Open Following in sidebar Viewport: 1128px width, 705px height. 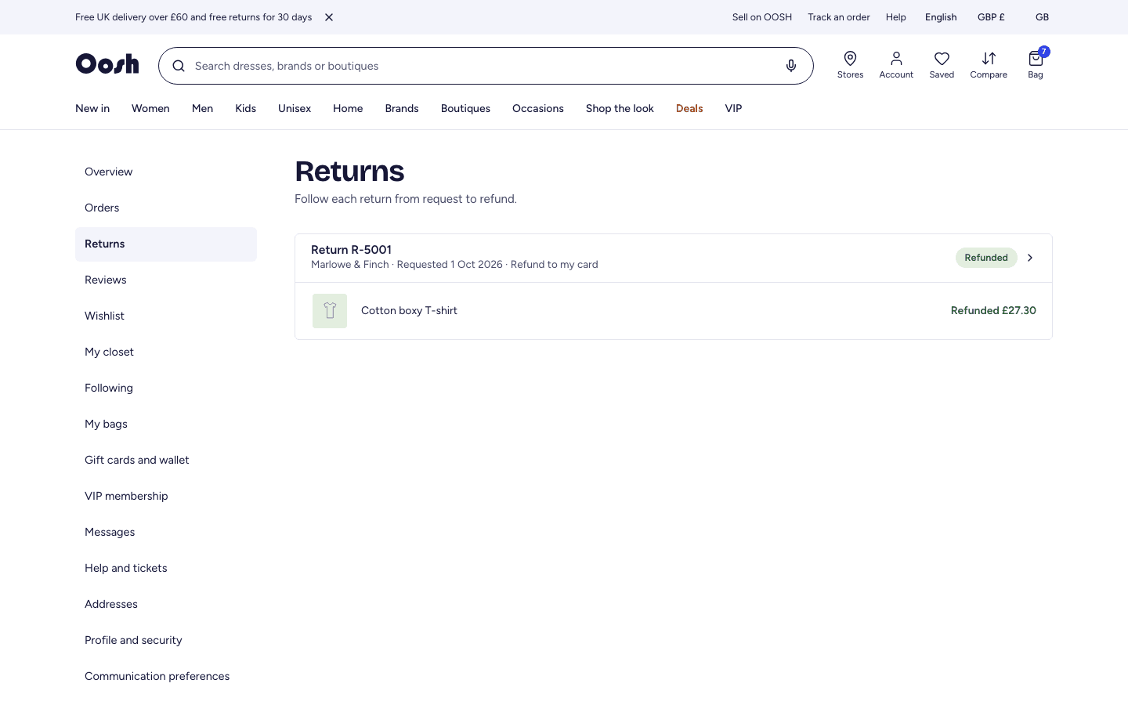(x=166, y=389)
